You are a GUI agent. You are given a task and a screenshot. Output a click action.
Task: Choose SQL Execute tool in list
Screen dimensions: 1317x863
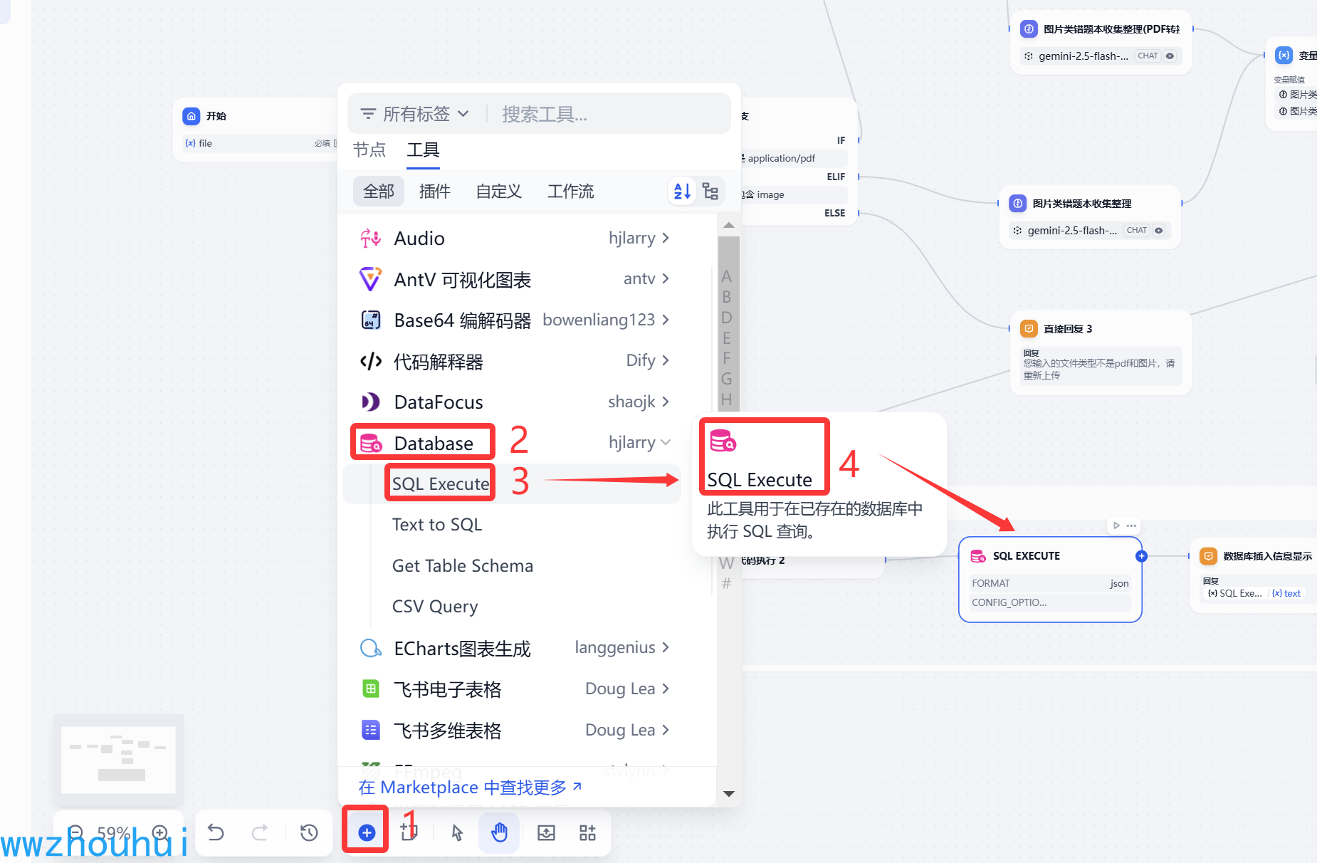coord(512,483)
